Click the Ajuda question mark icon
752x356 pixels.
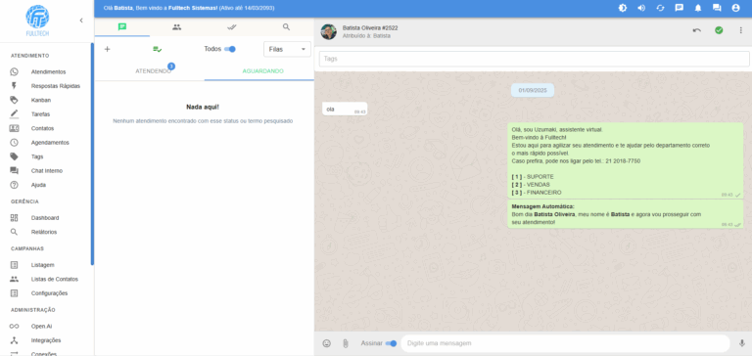tap(14, 185)
